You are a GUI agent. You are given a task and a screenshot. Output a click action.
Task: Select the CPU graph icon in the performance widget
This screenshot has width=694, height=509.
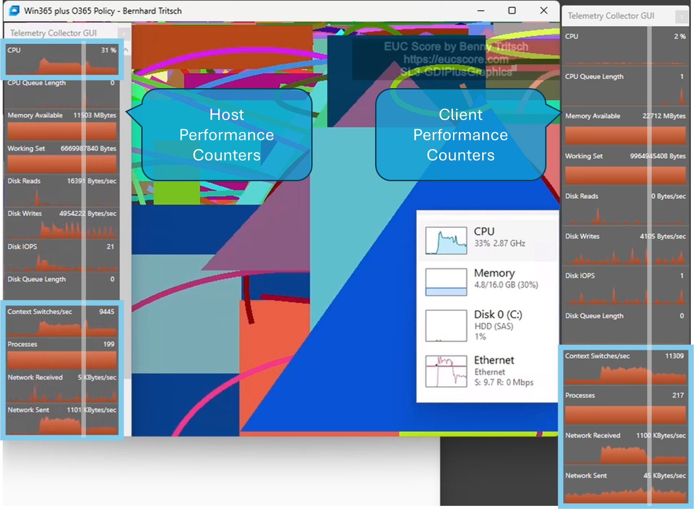click(447, 240)
